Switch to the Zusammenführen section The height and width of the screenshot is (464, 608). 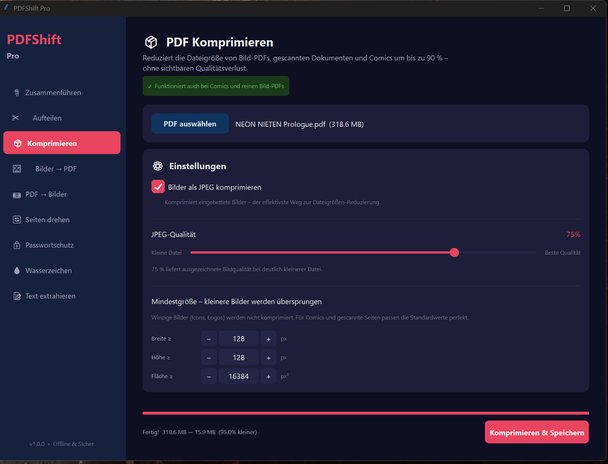pos(53,93)
